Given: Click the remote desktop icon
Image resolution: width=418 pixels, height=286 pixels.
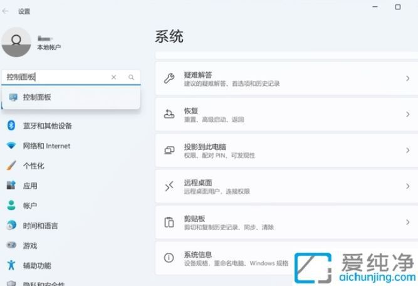Looking at the screenshot, I should tap(169, 186).
